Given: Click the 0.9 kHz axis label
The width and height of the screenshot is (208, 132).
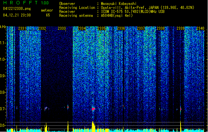Looking at the screenshot, I should click(3, 76).
